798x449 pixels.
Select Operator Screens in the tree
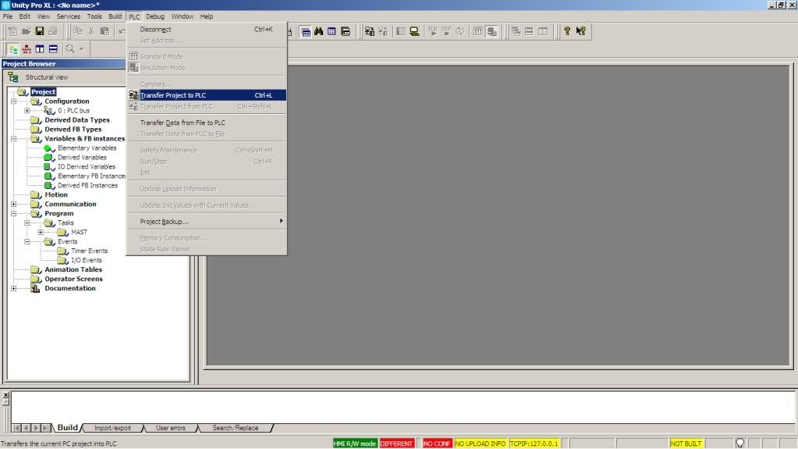click(x=73, y=280)
